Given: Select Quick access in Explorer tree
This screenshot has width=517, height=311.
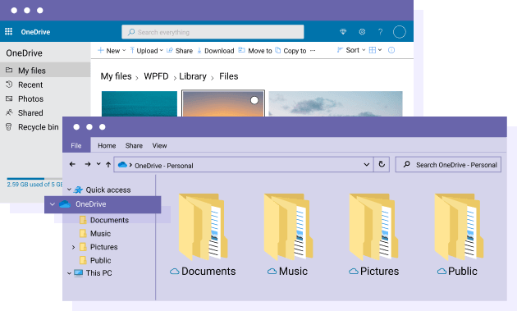Looking at the screenshot, I should [108, 190].
